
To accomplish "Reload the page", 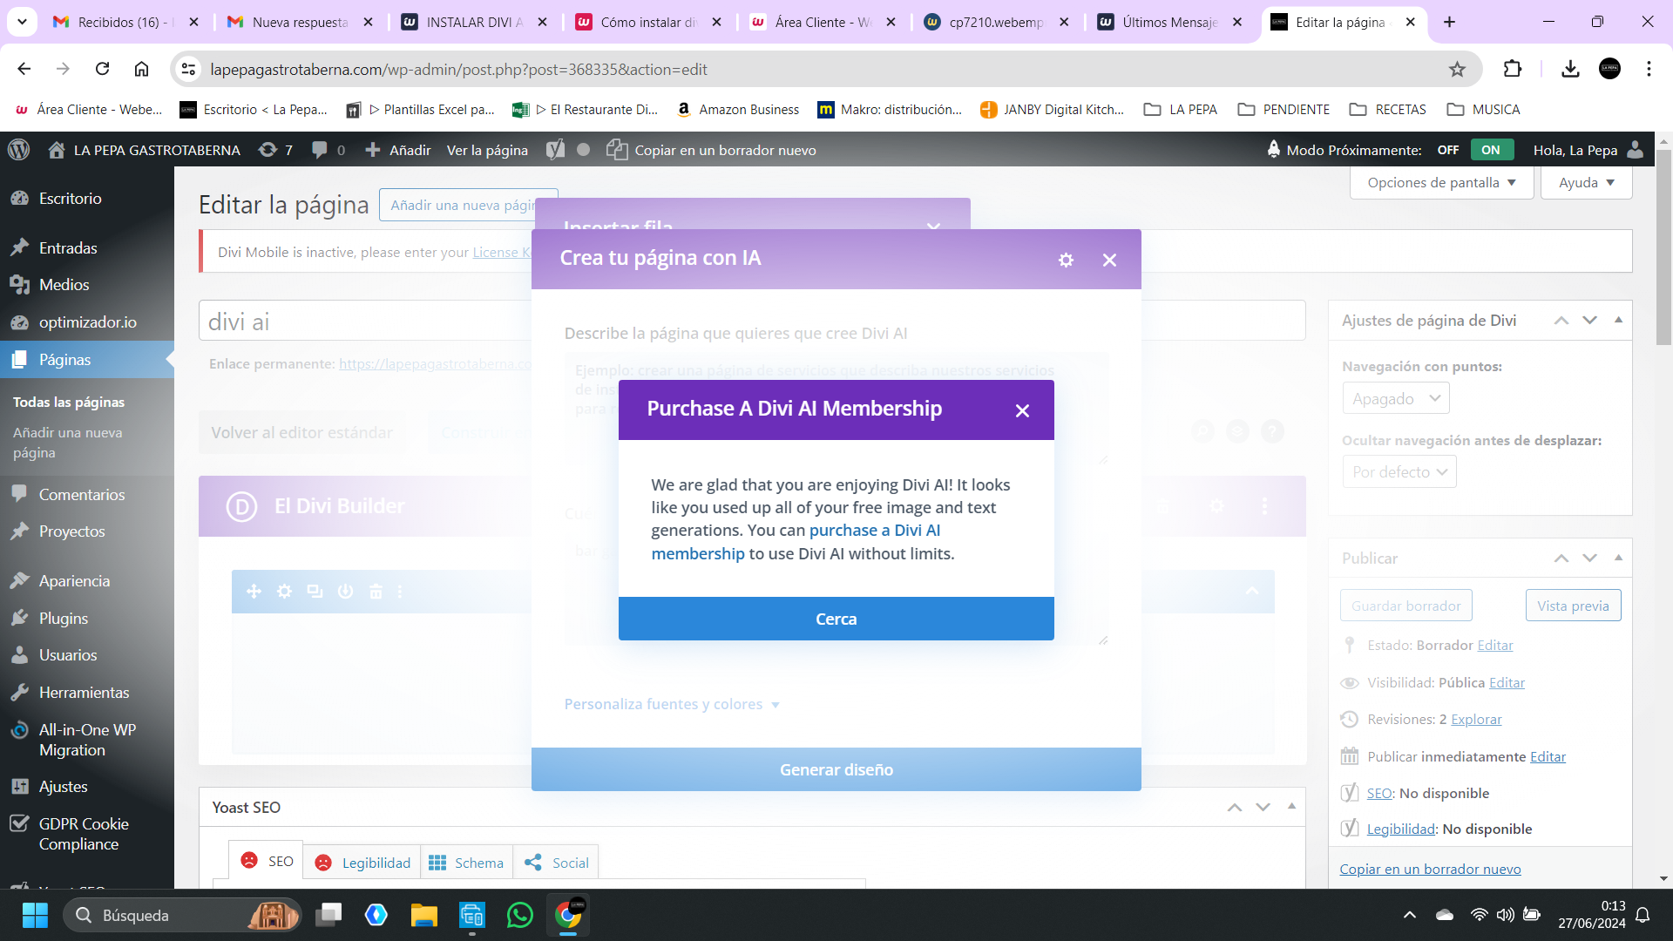I will [x=102, y=69].
